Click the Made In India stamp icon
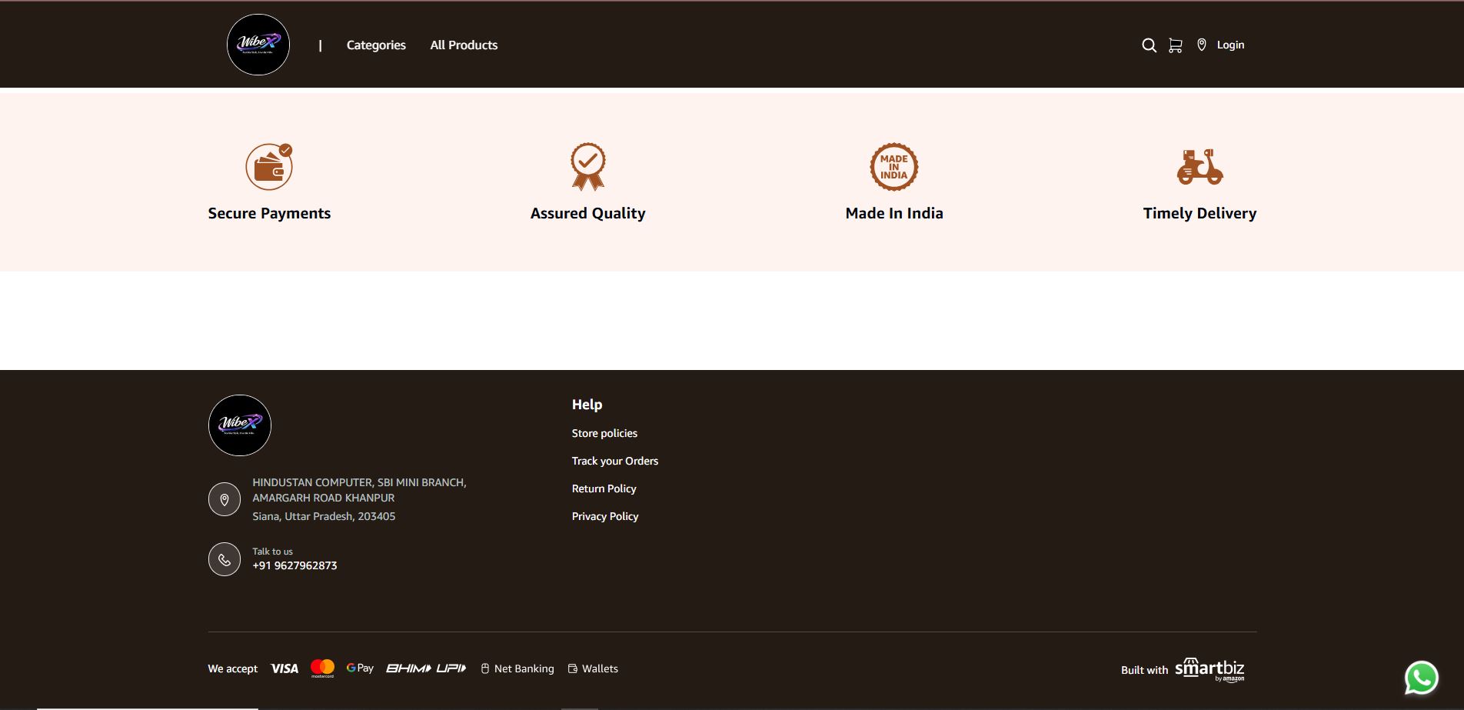1464x710 pixels. [x=893, y=167]
